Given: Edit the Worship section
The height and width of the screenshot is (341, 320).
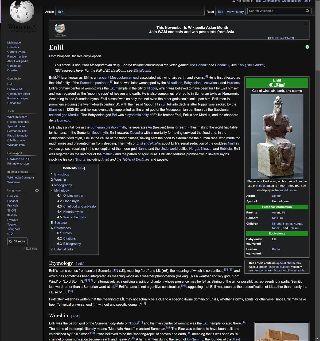Looking at the screenshot, I should (x=76, y=316).
